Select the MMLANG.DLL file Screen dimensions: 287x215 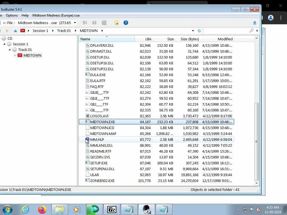tap(101, 145)
